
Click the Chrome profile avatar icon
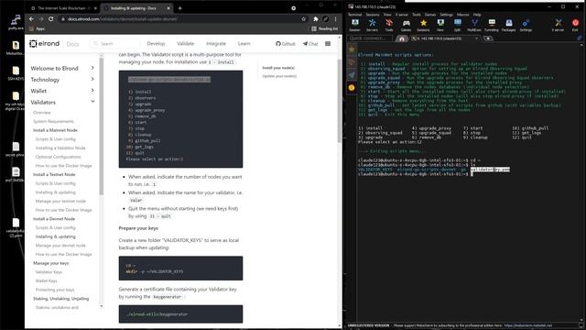(x=326, y=19)
